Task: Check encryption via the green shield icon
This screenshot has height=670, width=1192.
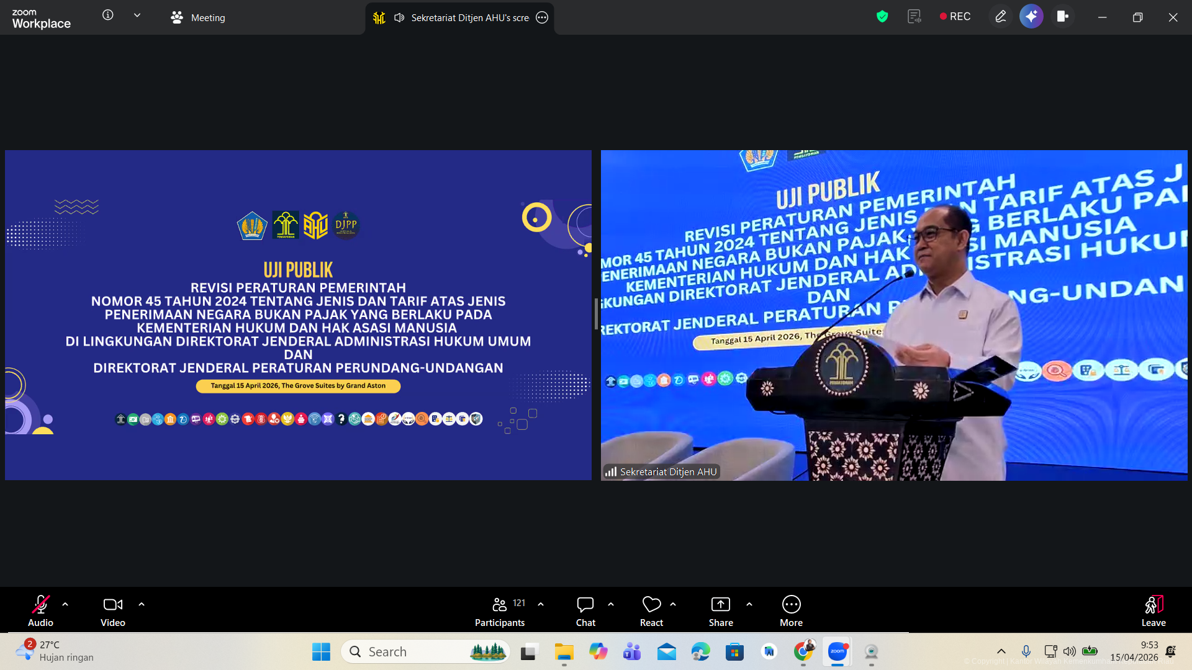Action: pyautogui.click(x=882, y=17)
